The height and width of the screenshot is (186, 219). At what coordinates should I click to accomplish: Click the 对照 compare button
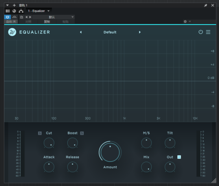tap(28, 22)
